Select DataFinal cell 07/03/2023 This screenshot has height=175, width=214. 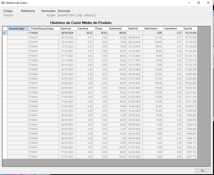coord(135,147)
